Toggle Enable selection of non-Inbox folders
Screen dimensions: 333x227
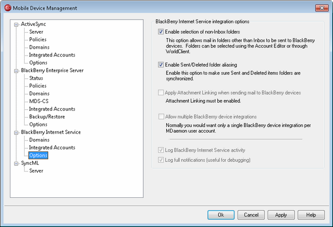(x=161, y=32)
